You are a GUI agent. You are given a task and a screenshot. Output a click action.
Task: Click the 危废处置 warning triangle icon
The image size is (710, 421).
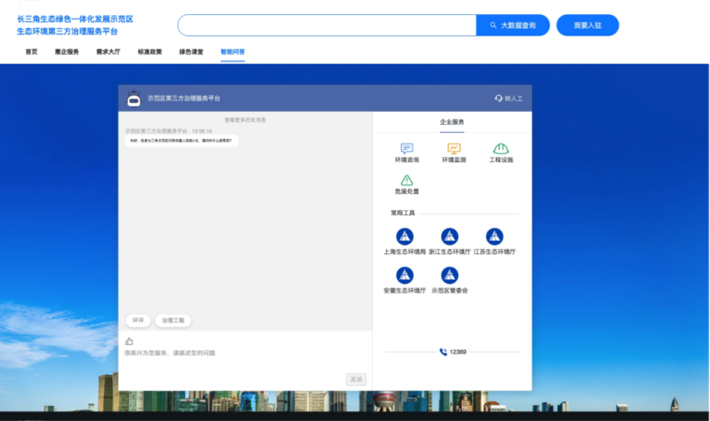[x=406, y=180]
